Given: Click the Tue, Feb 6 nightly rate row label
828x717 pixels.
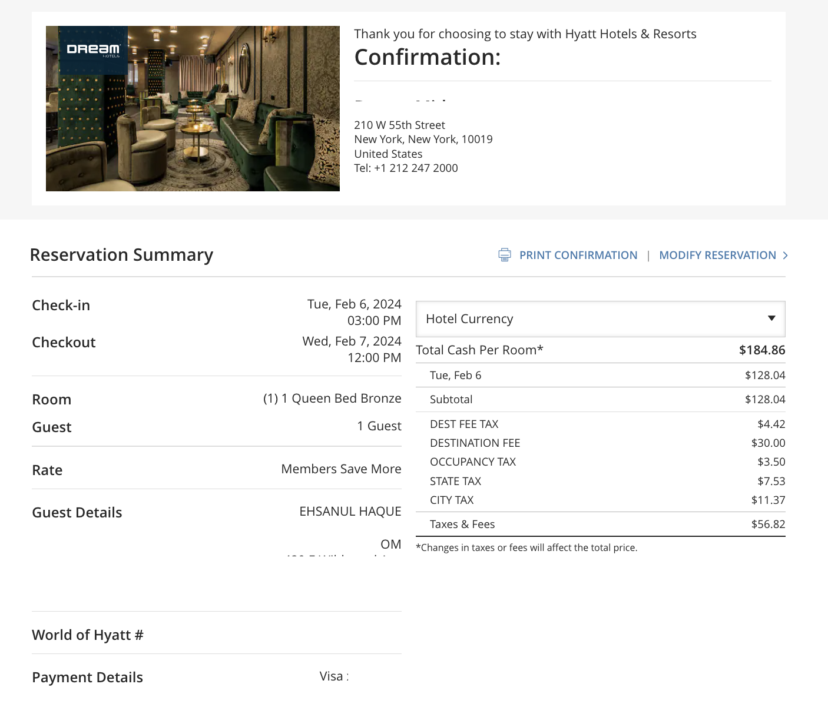Looking at the screenshot, I should (456, 376).
